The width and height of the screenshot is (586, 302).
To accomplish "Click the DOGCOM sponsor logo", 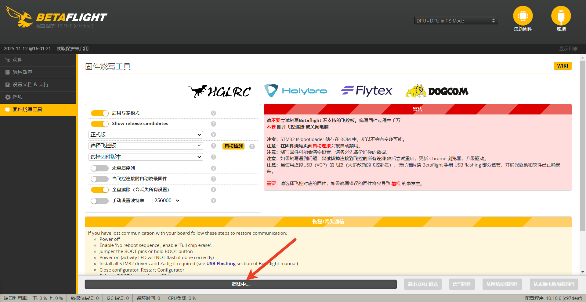I will 437,91.
